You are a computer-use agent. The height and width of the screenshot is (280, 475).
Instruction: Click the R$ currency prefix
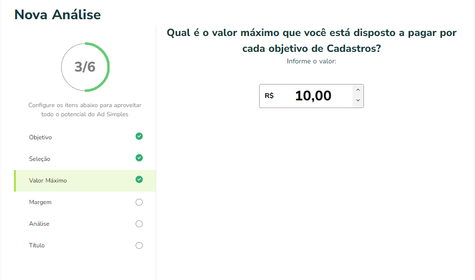(269, 96)
